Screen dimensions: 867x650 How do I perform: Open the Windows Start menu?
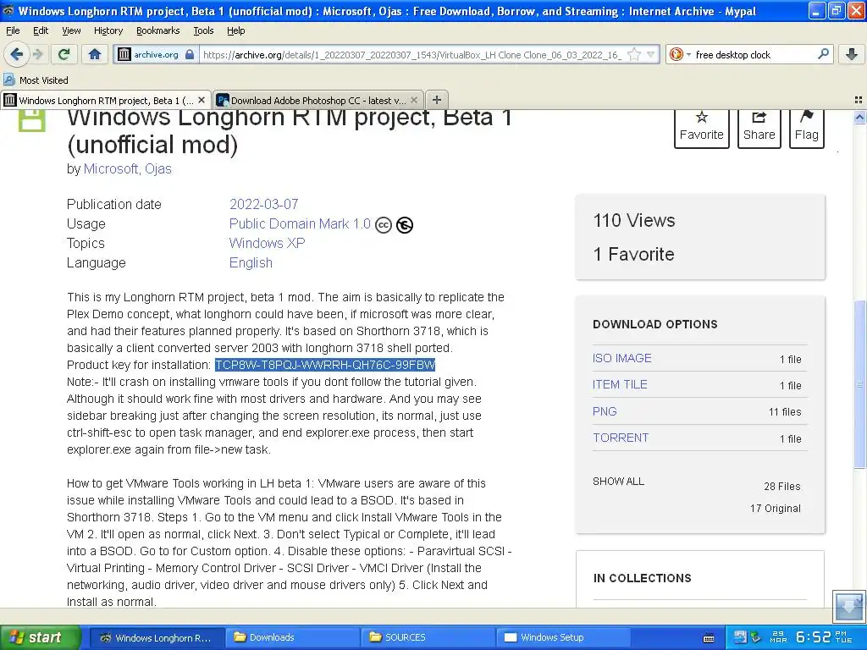click(x=41, y=637)
